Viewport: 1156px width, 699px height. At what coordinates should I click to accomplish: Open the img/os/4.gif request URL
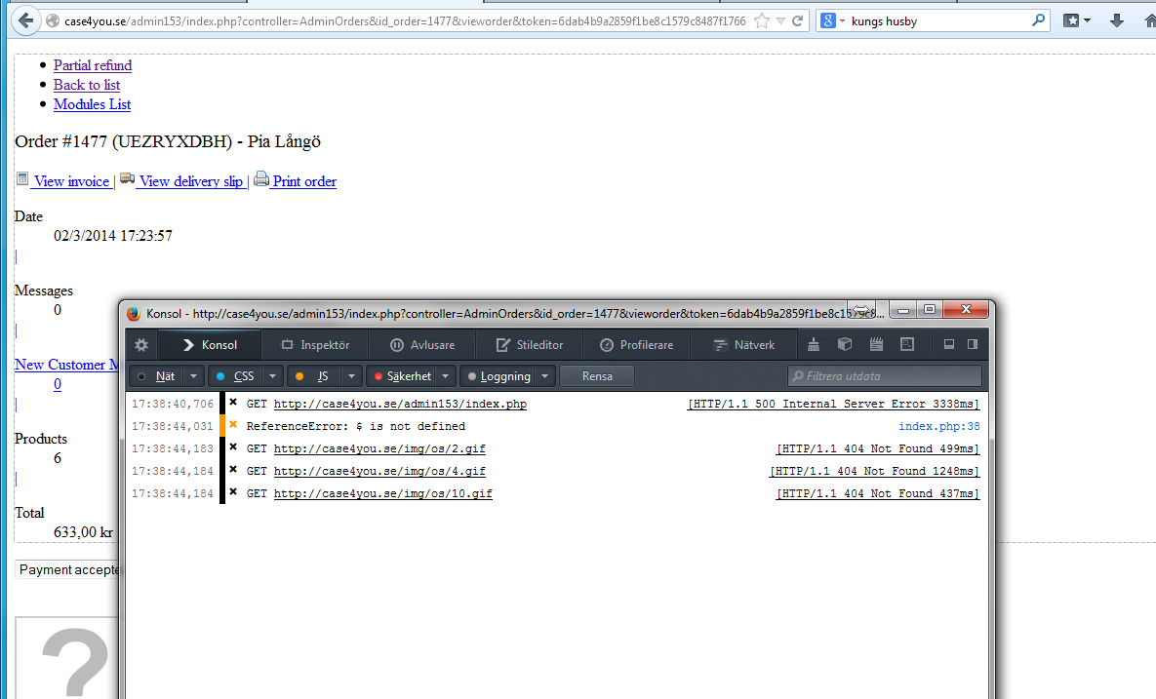pyautogui.click(x=379, y=472)
